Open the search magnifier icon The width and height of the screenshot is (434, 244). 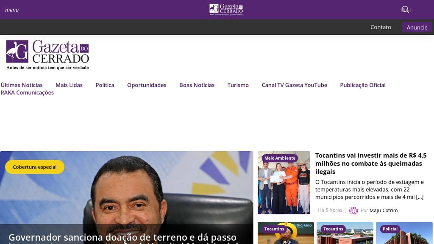click(x=405, y=10)
